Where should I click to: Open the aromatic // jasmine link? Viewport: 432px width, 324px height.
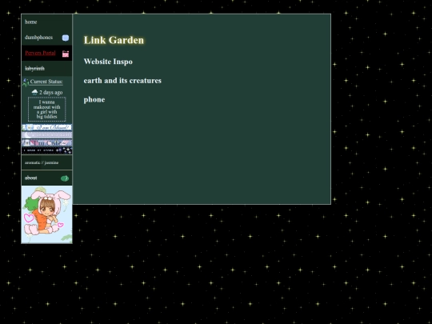[x=42, y=162]
